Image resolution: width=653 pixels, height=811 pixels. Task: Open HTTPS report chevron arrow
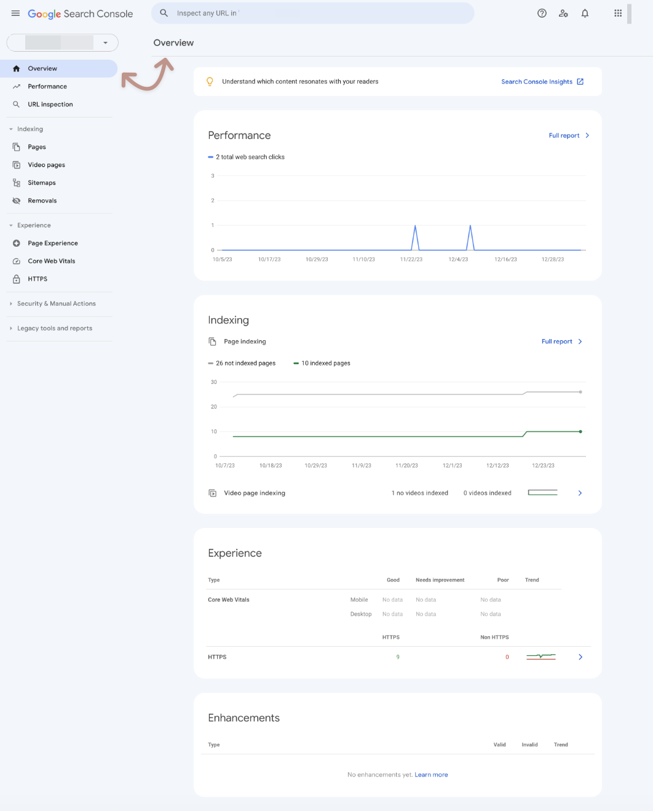[x=580, y=657]
